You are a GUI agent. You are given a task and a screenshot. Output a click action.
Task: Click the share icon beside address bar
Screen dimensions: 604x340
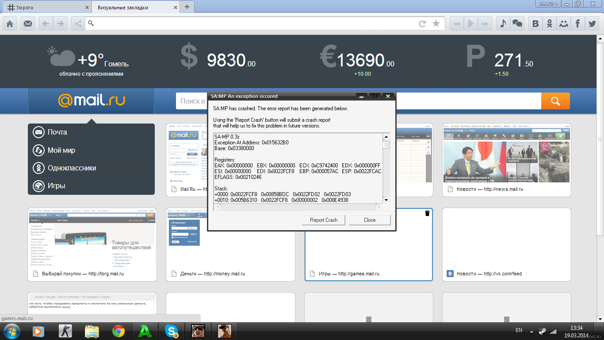(x=78, y=23)
